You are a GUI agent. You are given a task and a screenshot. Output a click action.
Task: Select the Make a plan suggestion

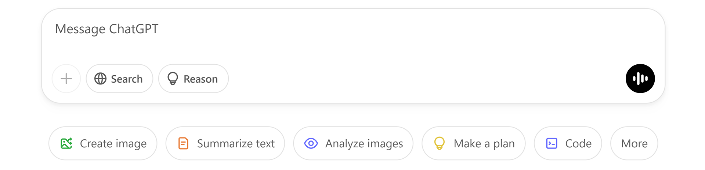point(474,143)
